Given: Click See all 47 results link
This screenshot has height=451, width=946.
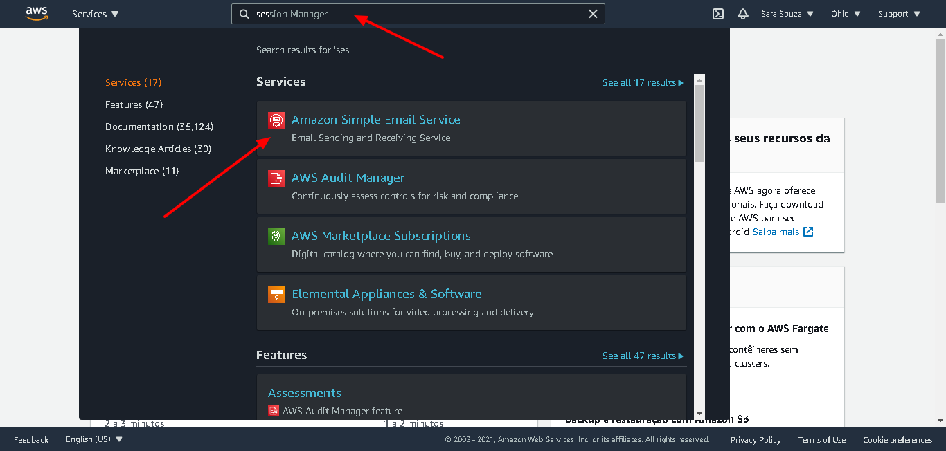Looking at the screenshot, I should point(643,356).
